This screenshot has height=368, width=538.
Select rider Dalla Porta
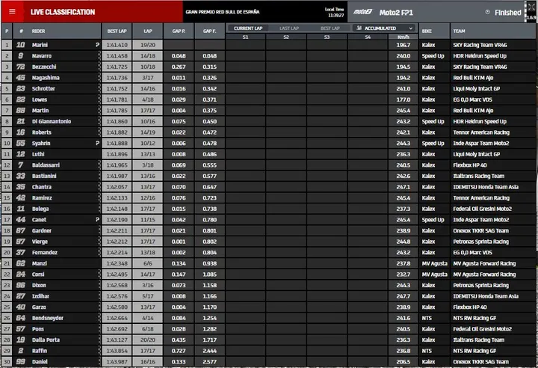tap(46, 340)
